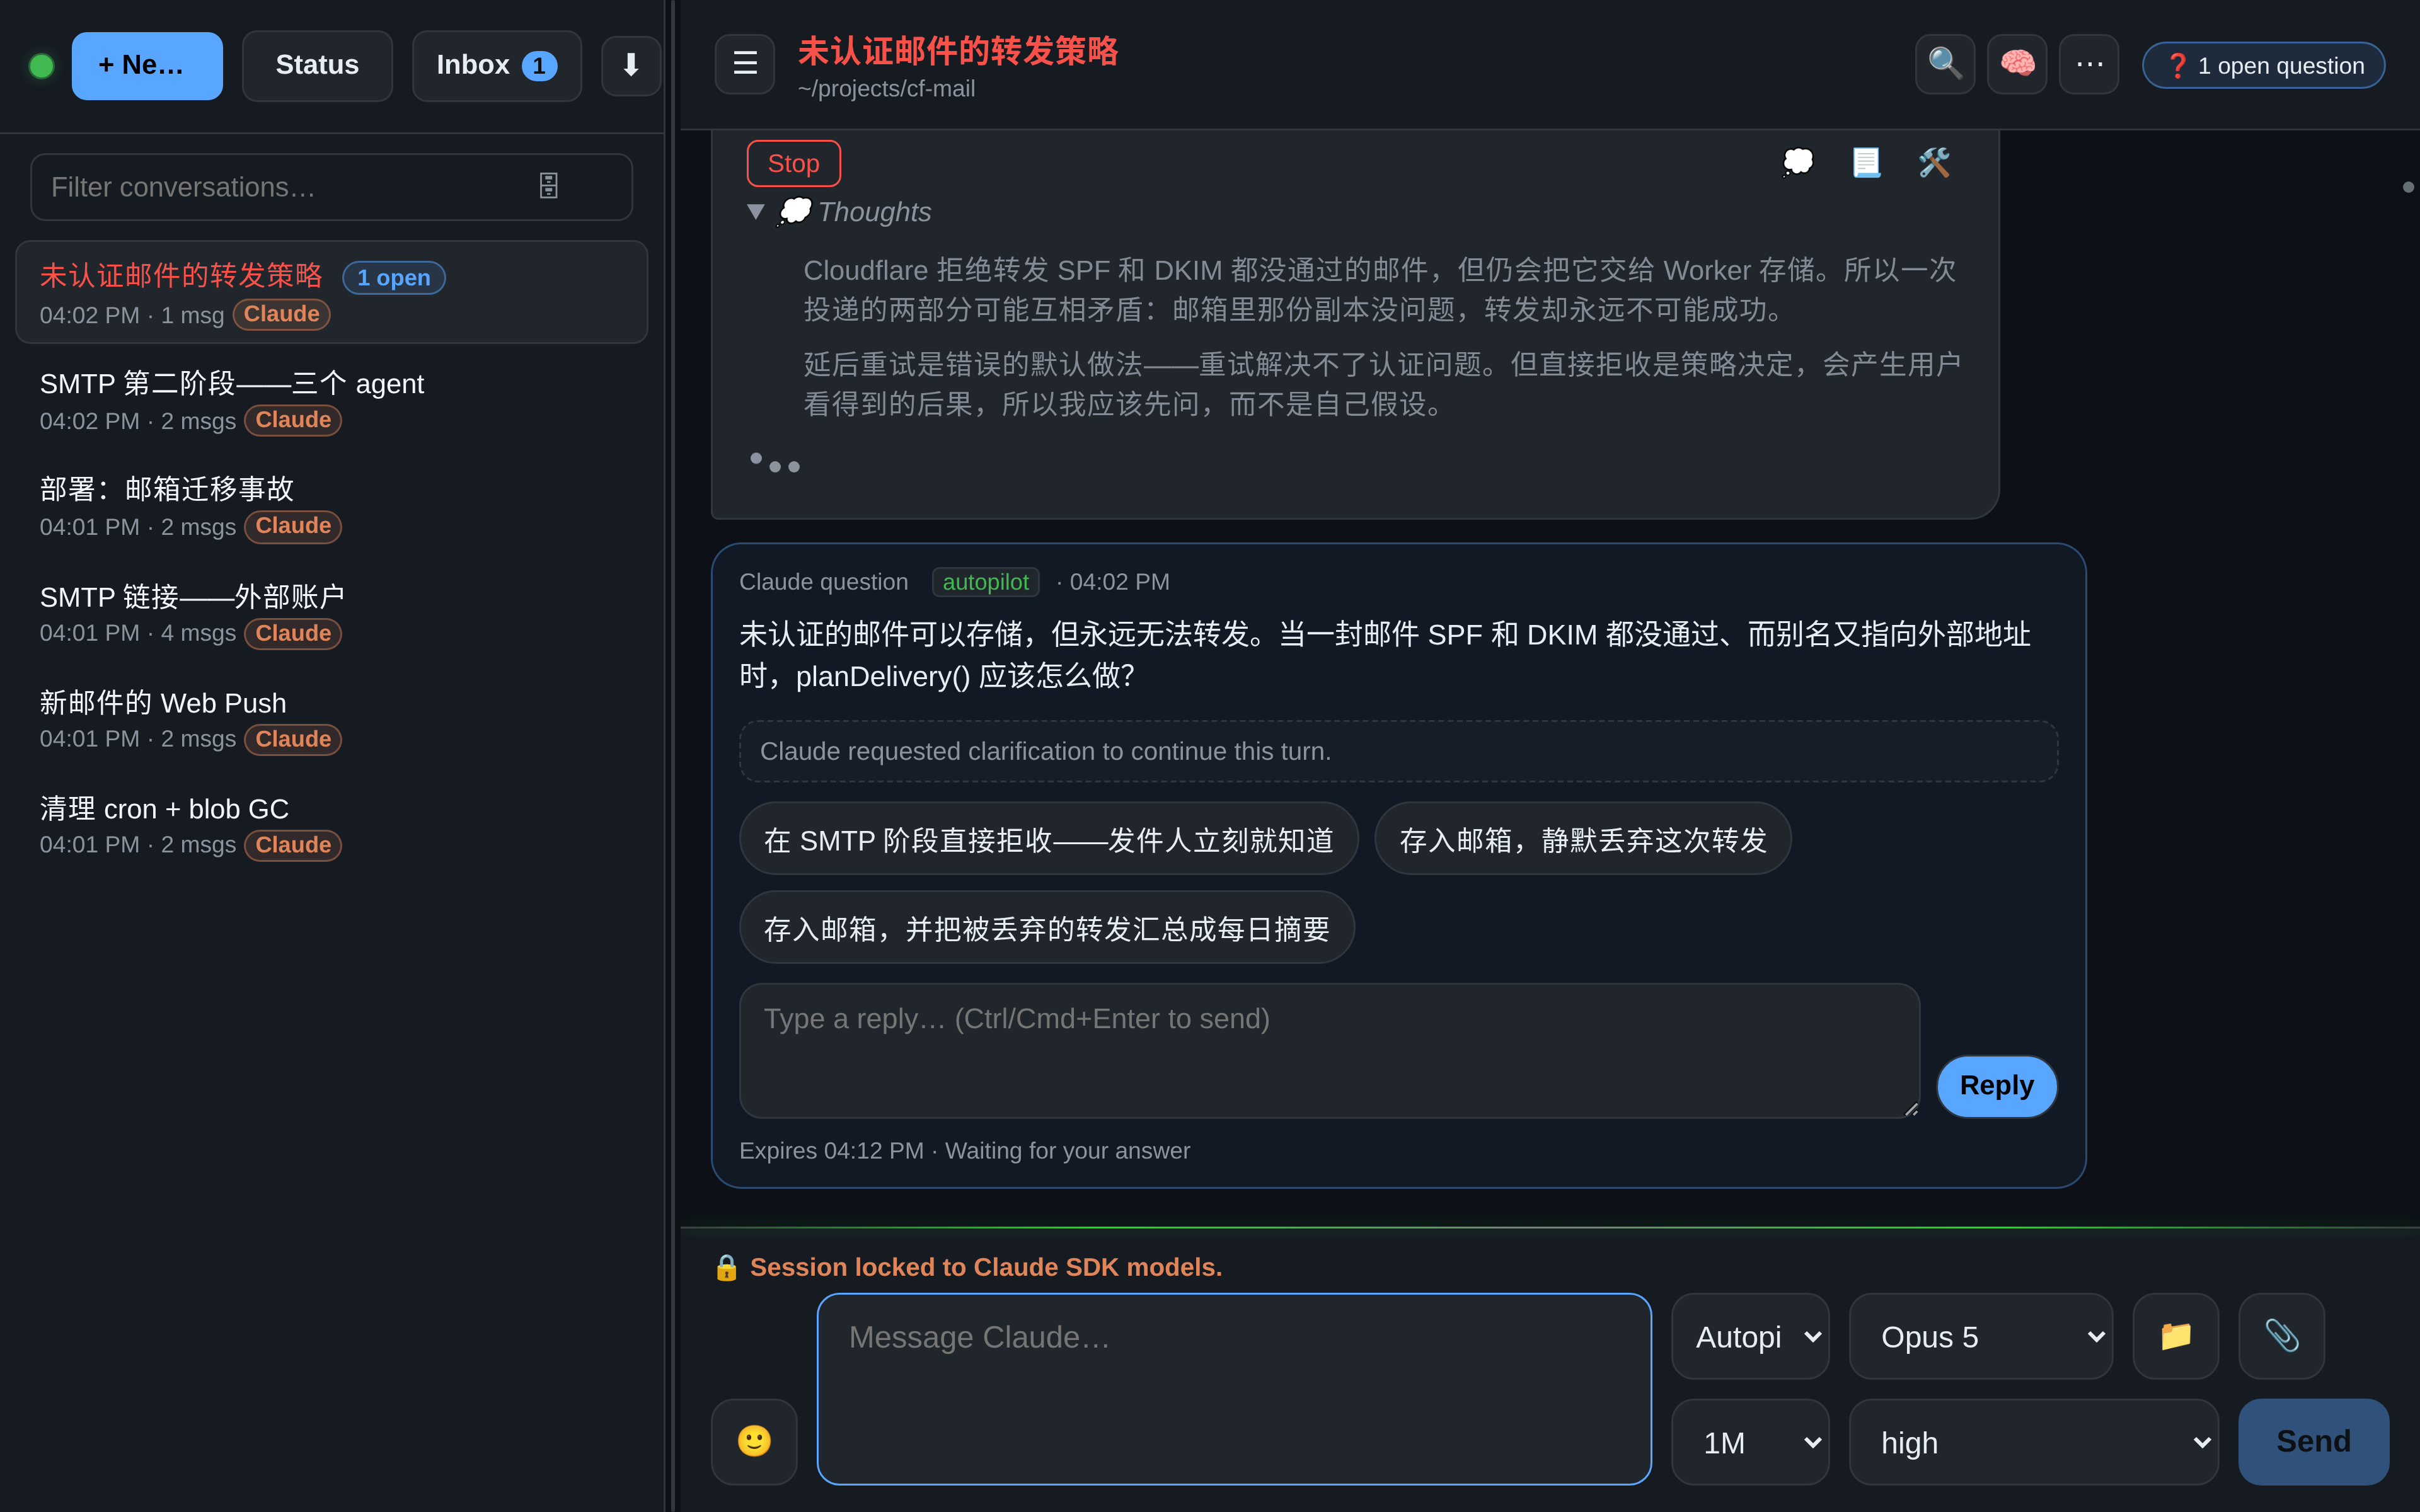Click the Send button
The height and width of the screenshot is (1512, 2420).
pos(2314,1442)
